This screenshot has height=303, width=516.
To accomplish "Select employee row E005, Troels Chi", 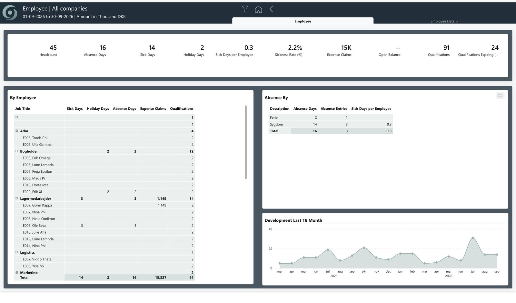I will (x=104, y=138).
